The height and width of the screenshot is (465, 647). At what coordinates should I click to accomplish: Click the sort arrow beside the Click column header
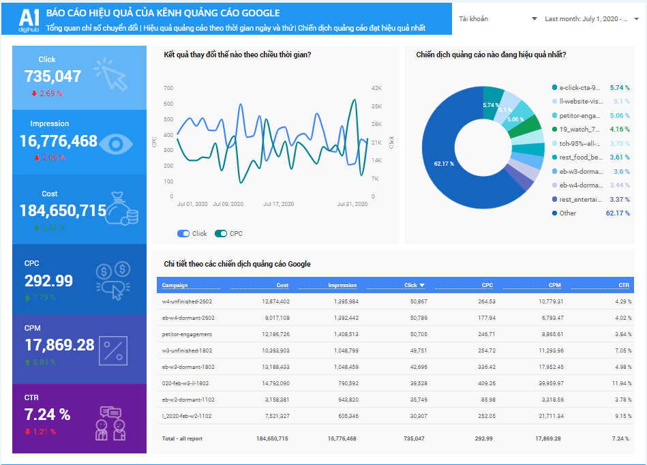point(422,285)
